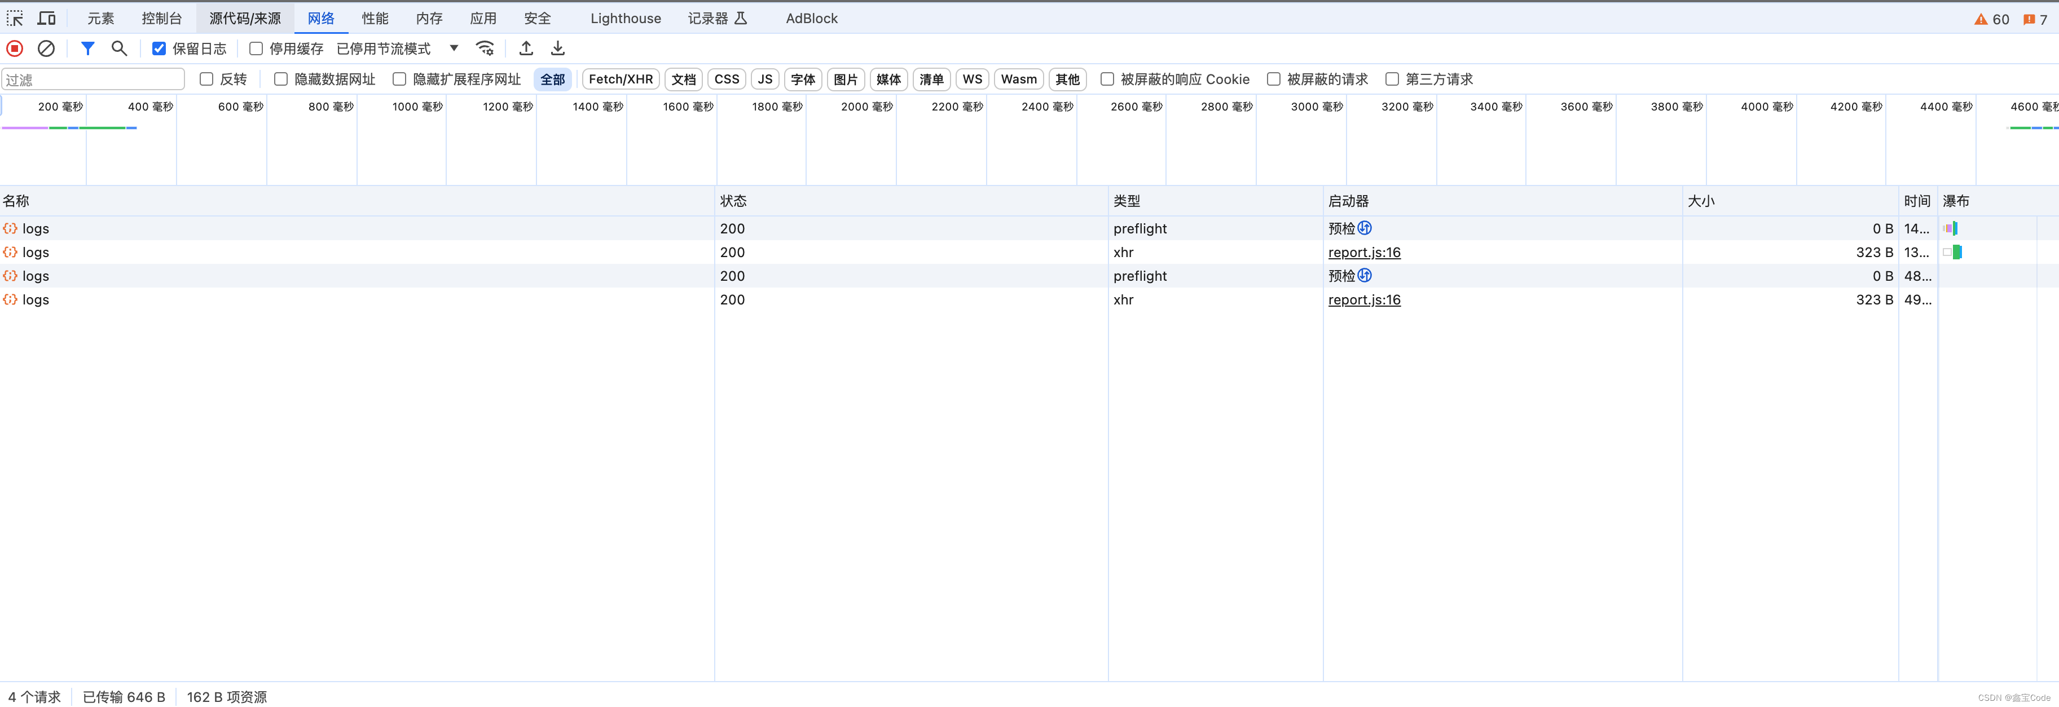Click the 200 毫秒 timeline marker
The height and width of the screenshot is (707, 2059).
(x=60, y=106)
